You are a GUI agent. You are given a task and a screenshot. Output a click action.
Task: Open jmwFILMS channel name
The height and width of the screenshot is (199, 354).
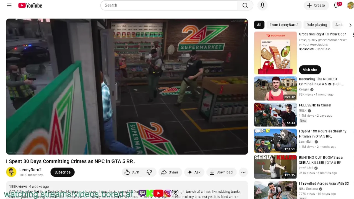tap(306, 168)
